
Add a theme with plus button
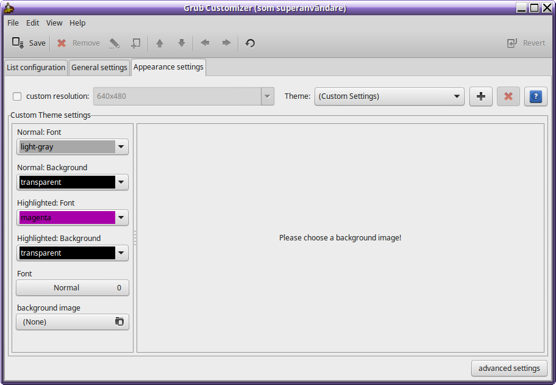481,96
